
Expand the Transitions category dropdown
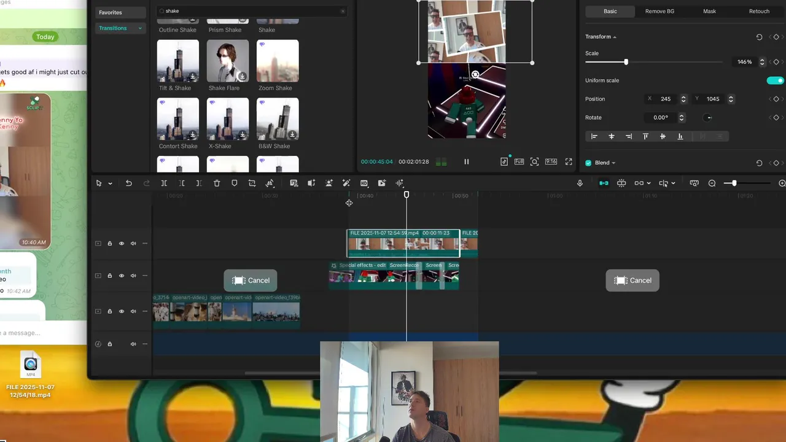click(x=140, y=28)
